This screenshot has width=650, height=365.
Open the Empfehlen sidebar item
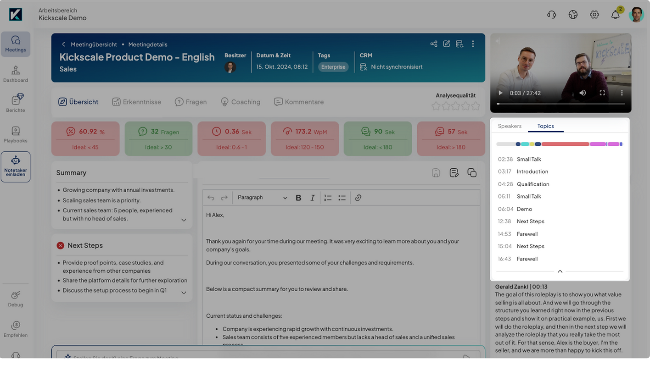16,329
